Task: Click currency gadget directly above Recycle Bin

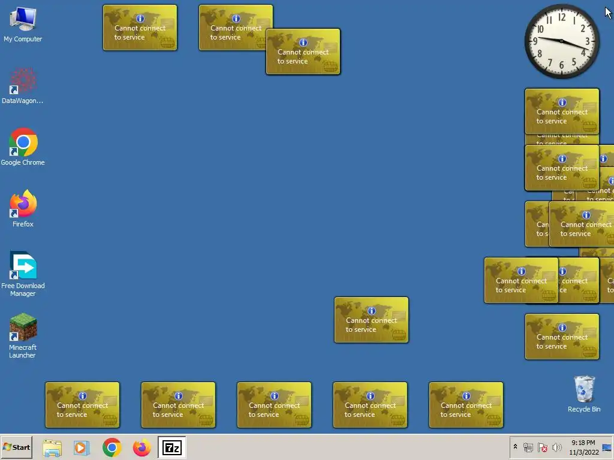Action: click(x=562, y=337)
